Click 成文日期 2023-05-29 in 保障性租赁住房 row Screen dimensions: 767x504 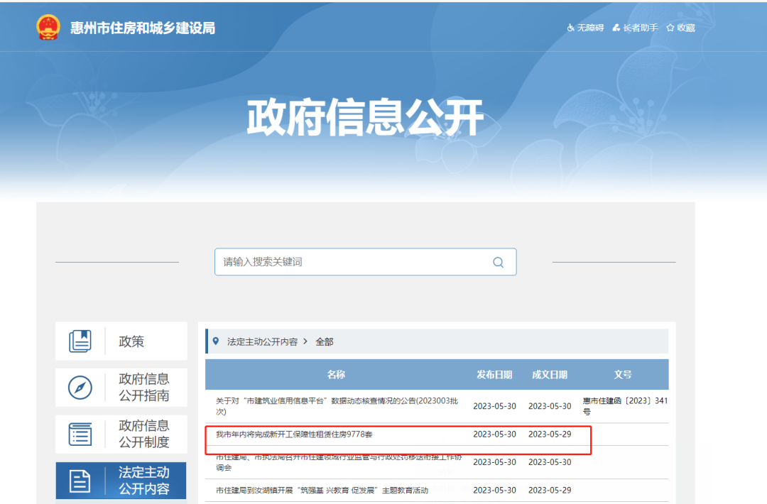(x=550, y=434)
